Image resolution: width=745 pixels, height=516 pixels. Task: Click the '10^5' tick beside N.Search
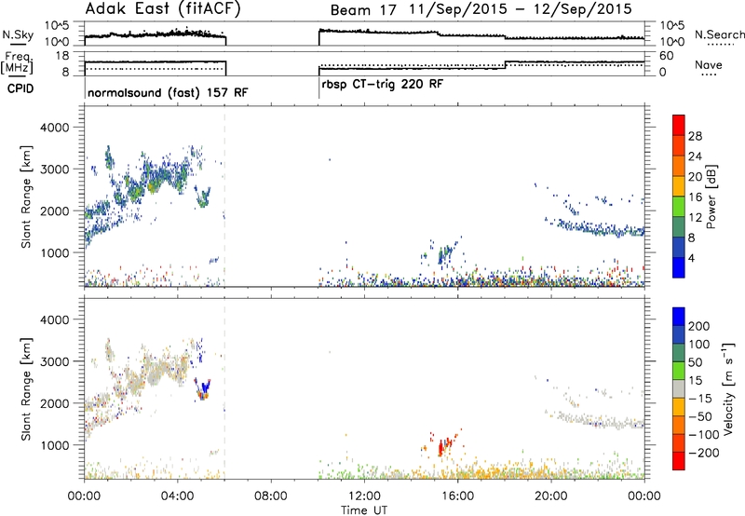coord(672,26)
